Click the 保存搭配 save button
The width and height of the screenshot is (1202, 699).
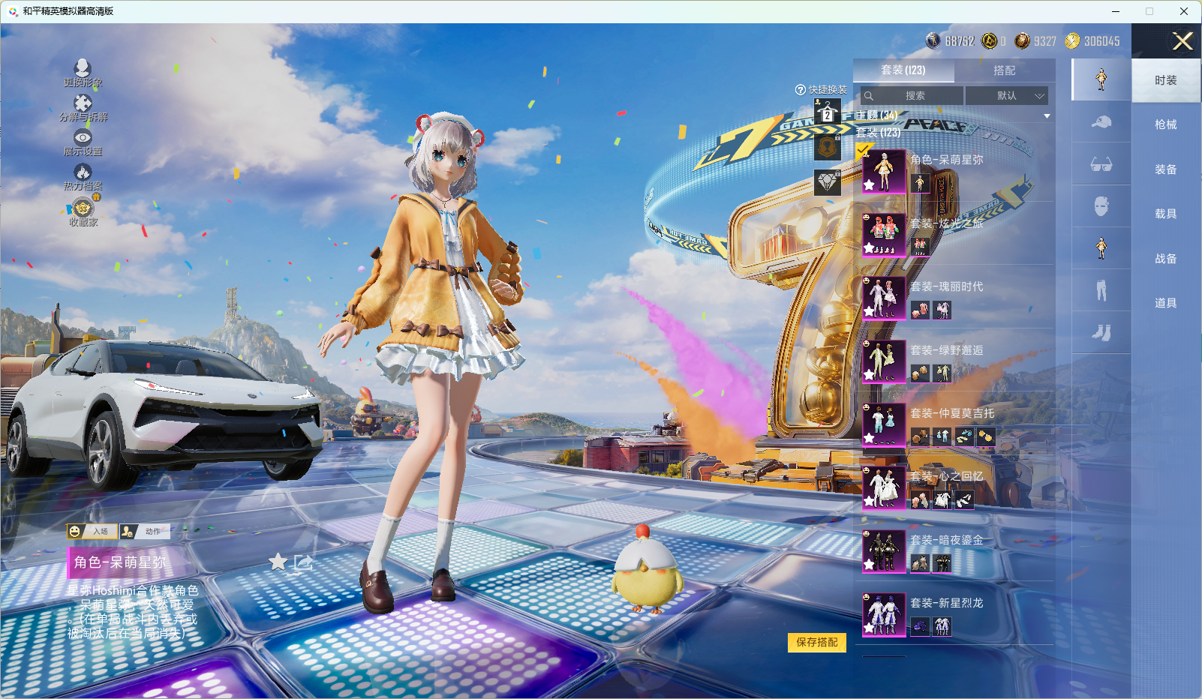817,643
